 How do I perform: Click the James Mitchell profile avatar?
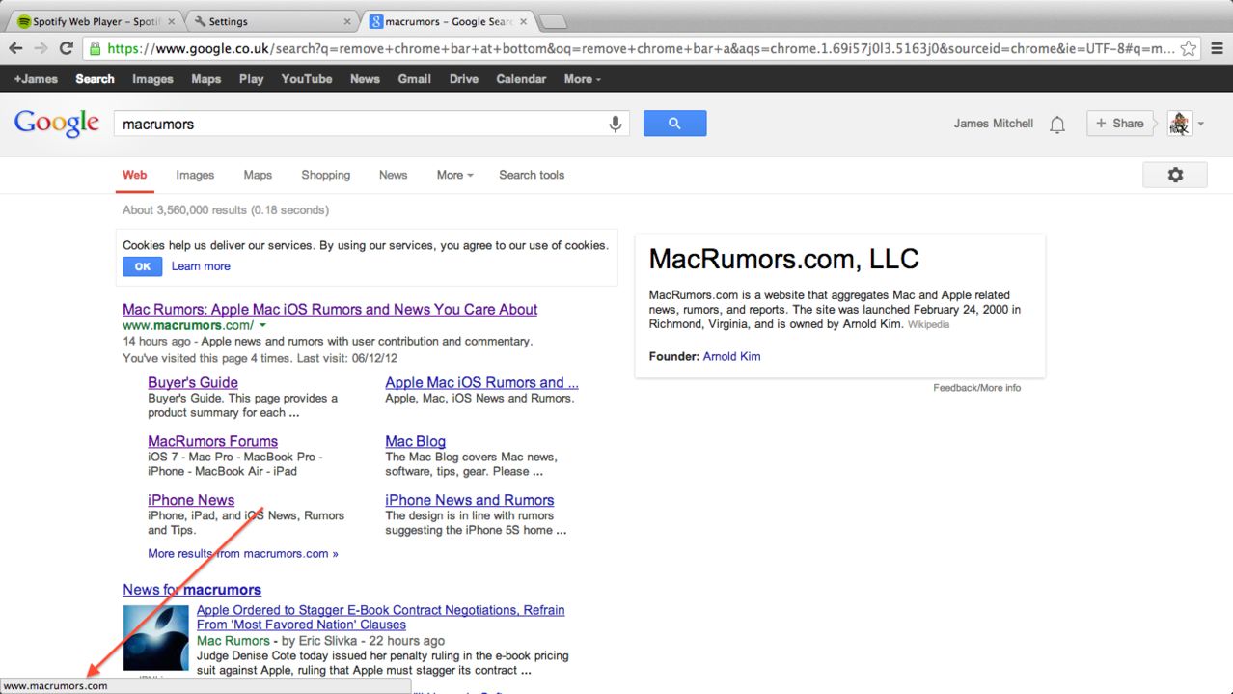(x=1180, y=124)
